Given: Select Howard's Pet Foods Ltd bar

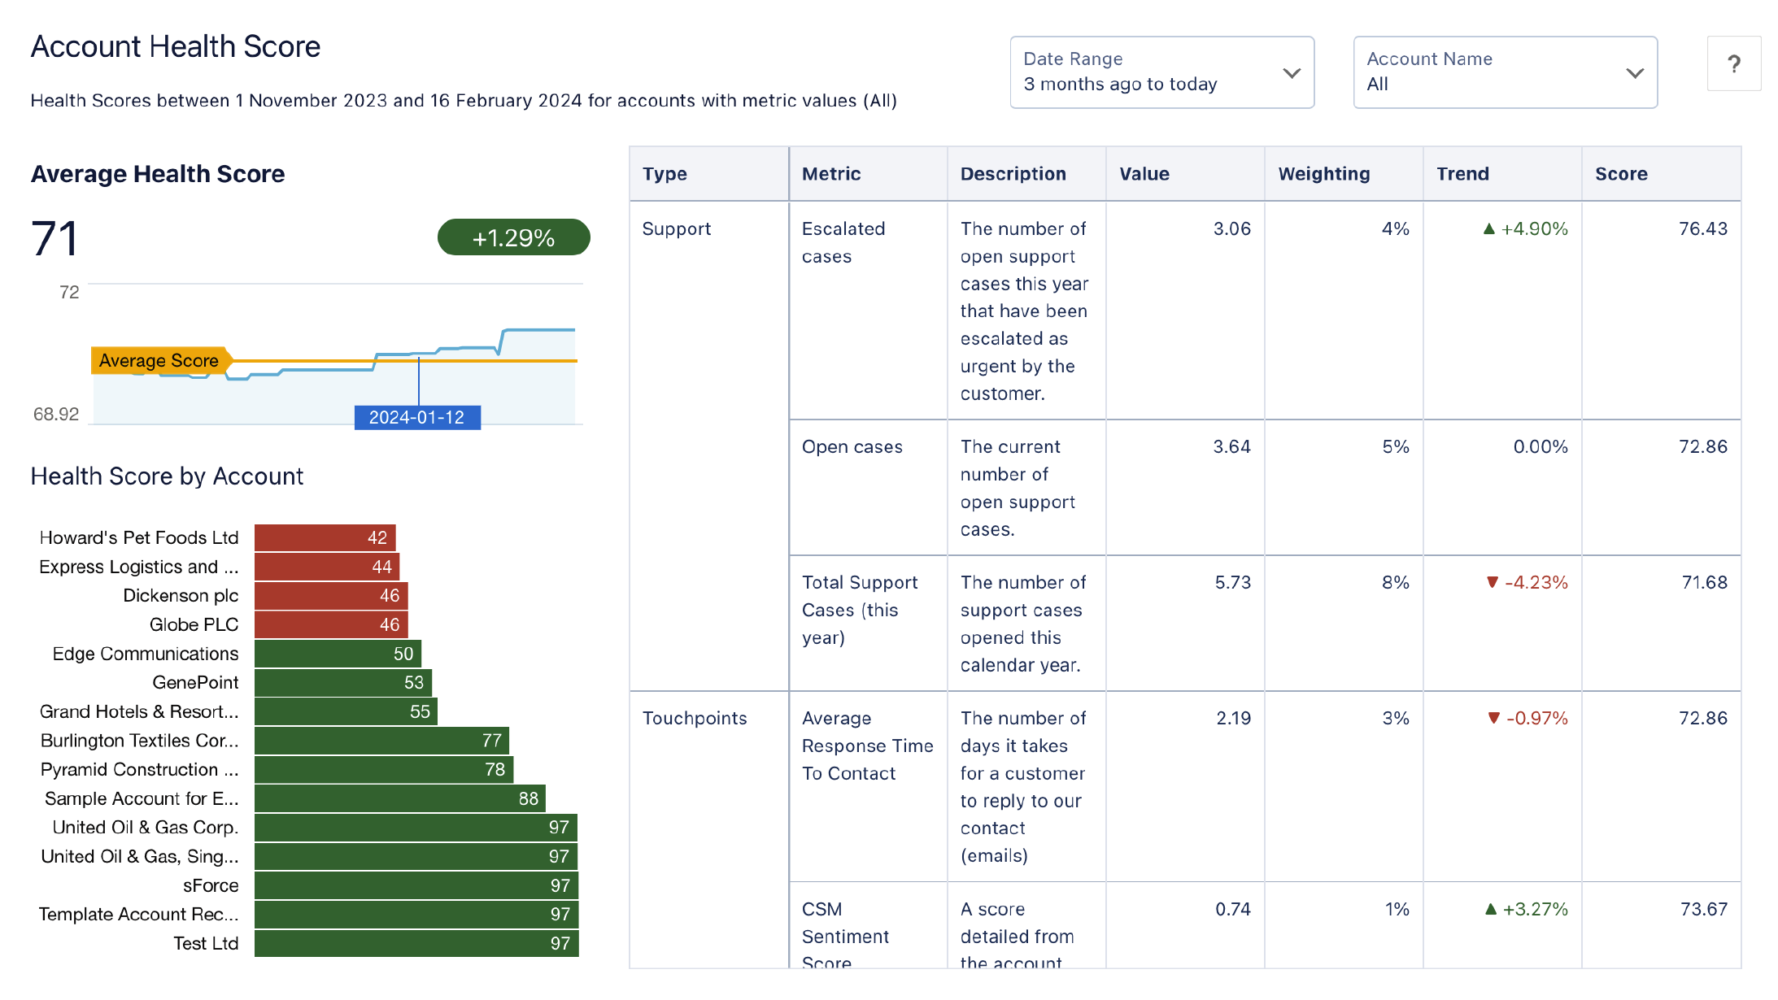Looking at the screenshot, I should [325, 537].
